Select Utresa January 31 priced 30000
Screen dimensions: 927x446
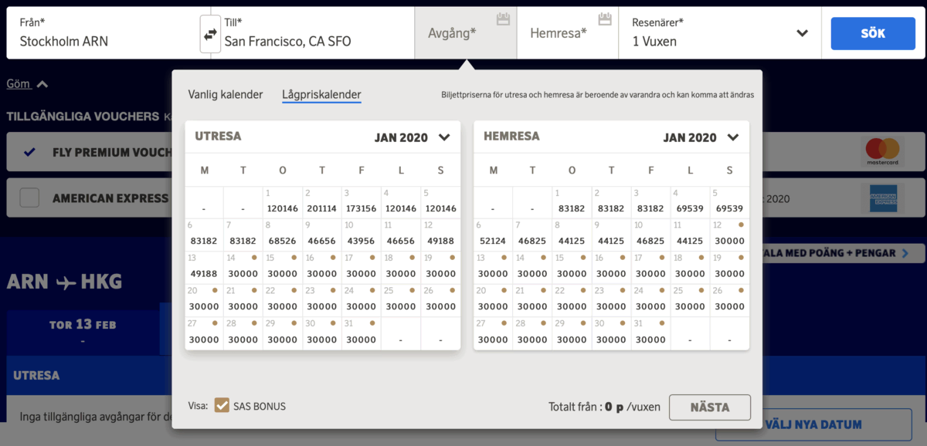tap(362, 333)
